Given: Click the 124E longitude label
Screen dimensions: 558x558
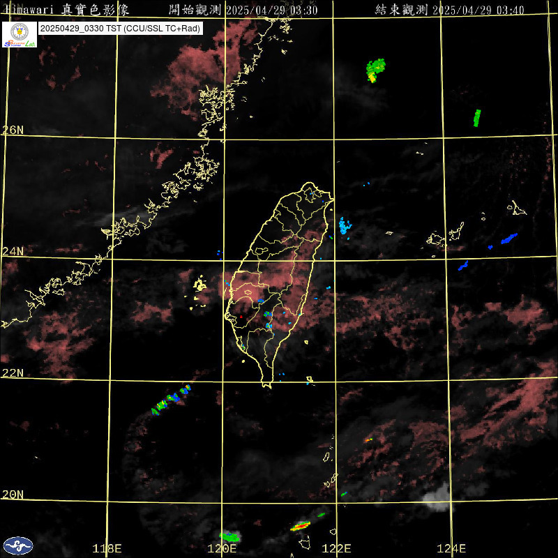Looking at the screenshot, I should pyautogui.click(x=451, y=548).
